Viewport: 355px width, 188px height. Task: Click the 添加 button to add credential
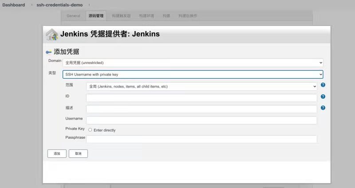click(x=57, y=153)
